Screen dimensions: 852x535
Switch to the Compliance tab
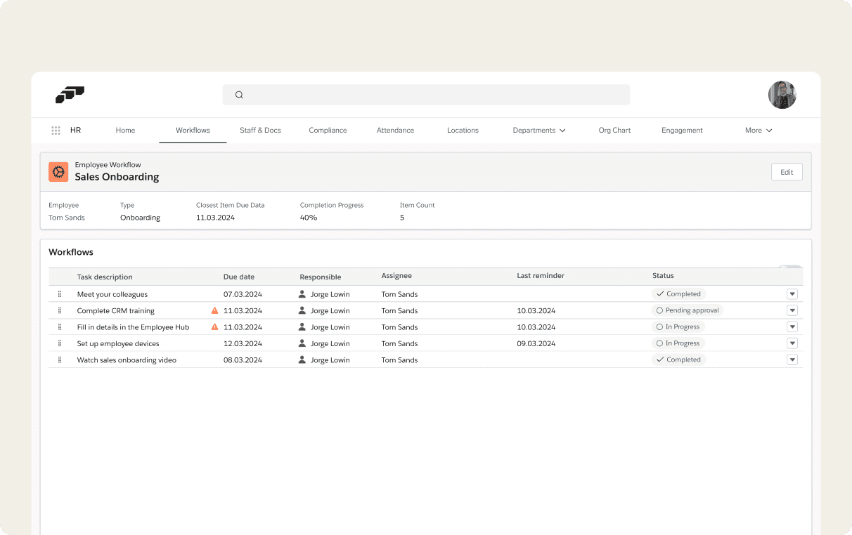(328, 131)
